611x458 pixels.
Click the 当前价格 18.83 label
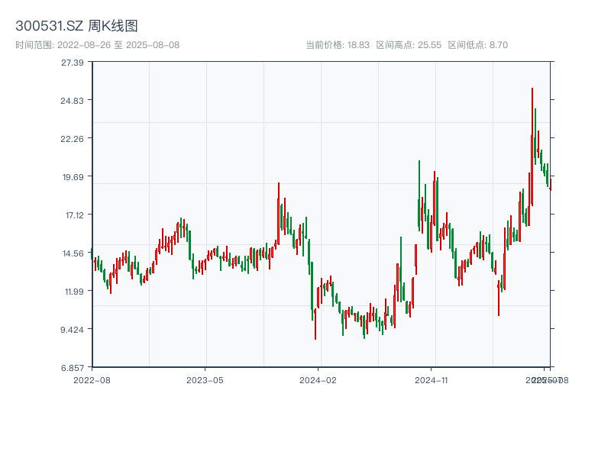(x=338, y=45)
